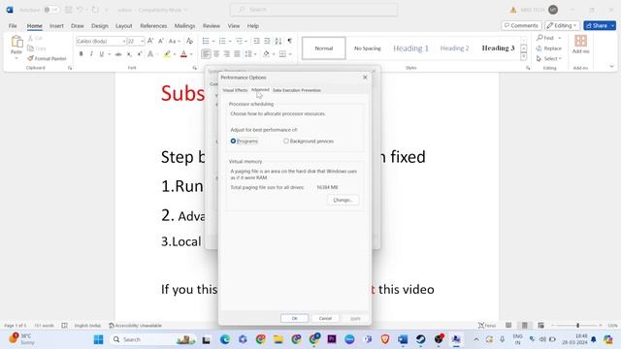
Task: Select Background services radio option
Action: click(x=286, y=141)
